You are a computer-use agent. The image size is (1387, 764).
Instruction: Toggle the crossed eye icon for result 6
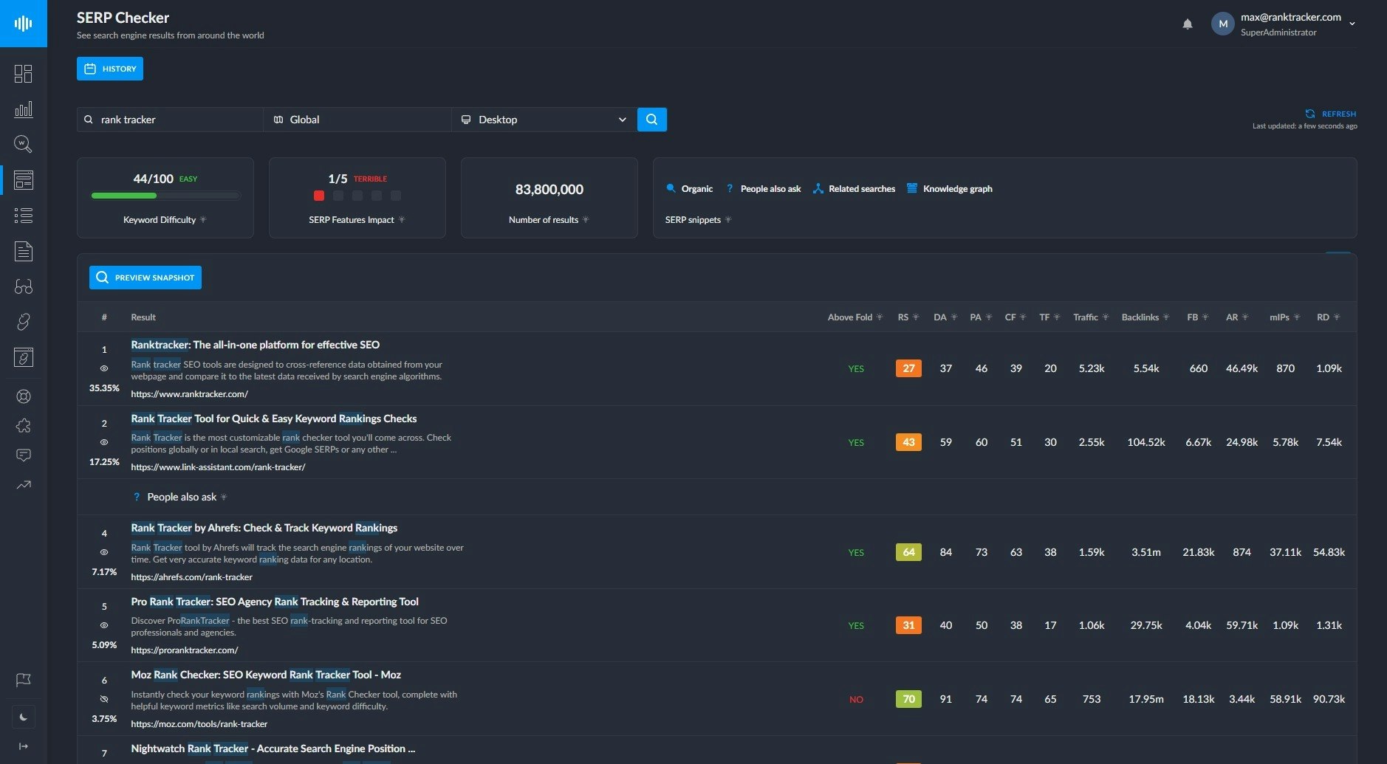tap(104, 699)
